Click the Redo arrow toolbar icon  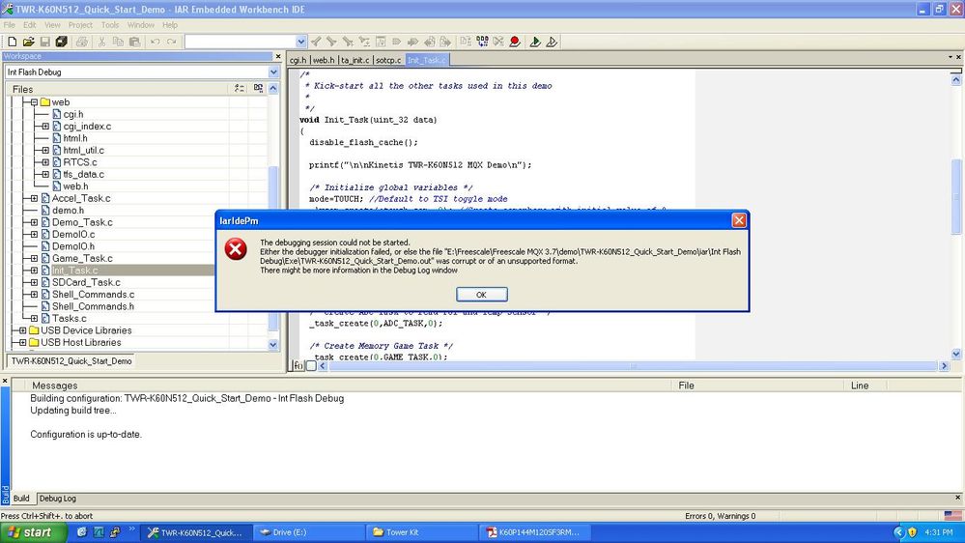[x=172, y=42]
